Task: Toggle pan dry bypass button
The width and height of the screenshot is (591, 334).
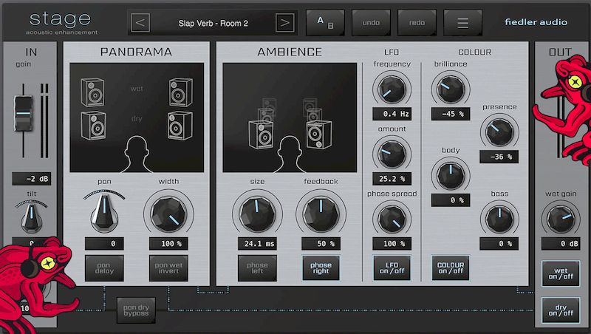Action: [136, 310]
